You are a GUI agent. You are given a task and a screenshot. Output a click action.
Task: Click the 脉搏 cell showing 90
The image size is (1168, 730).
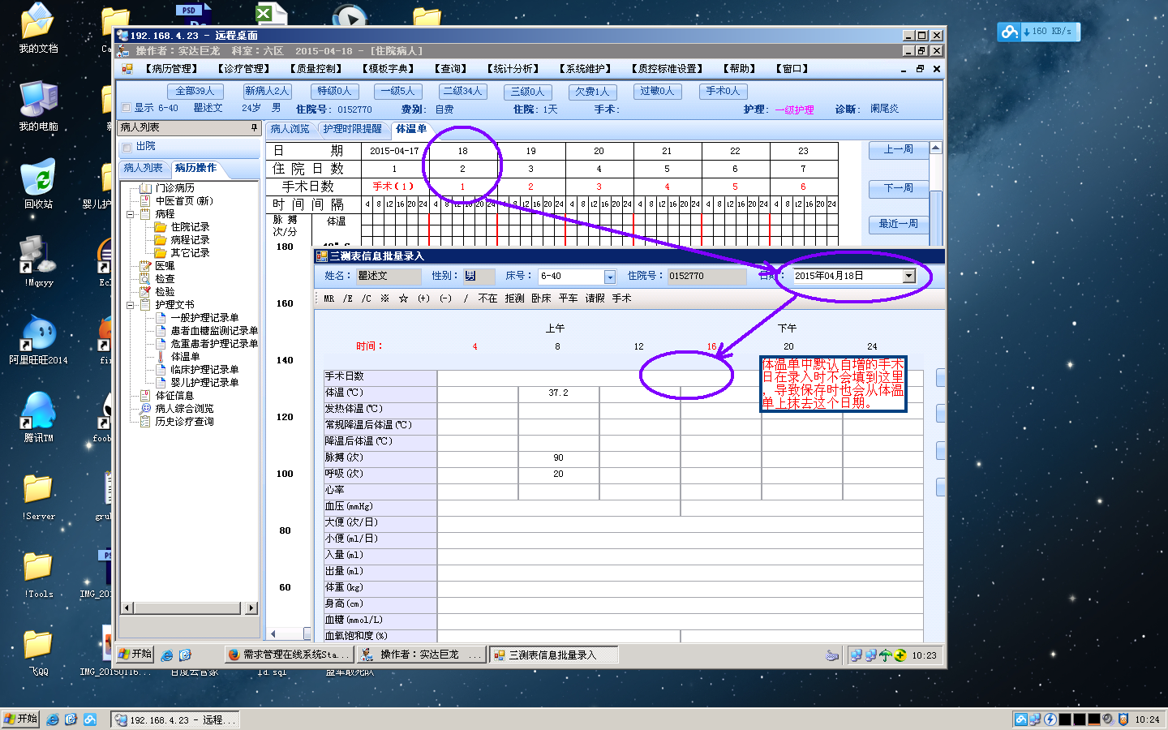point(558,457)
